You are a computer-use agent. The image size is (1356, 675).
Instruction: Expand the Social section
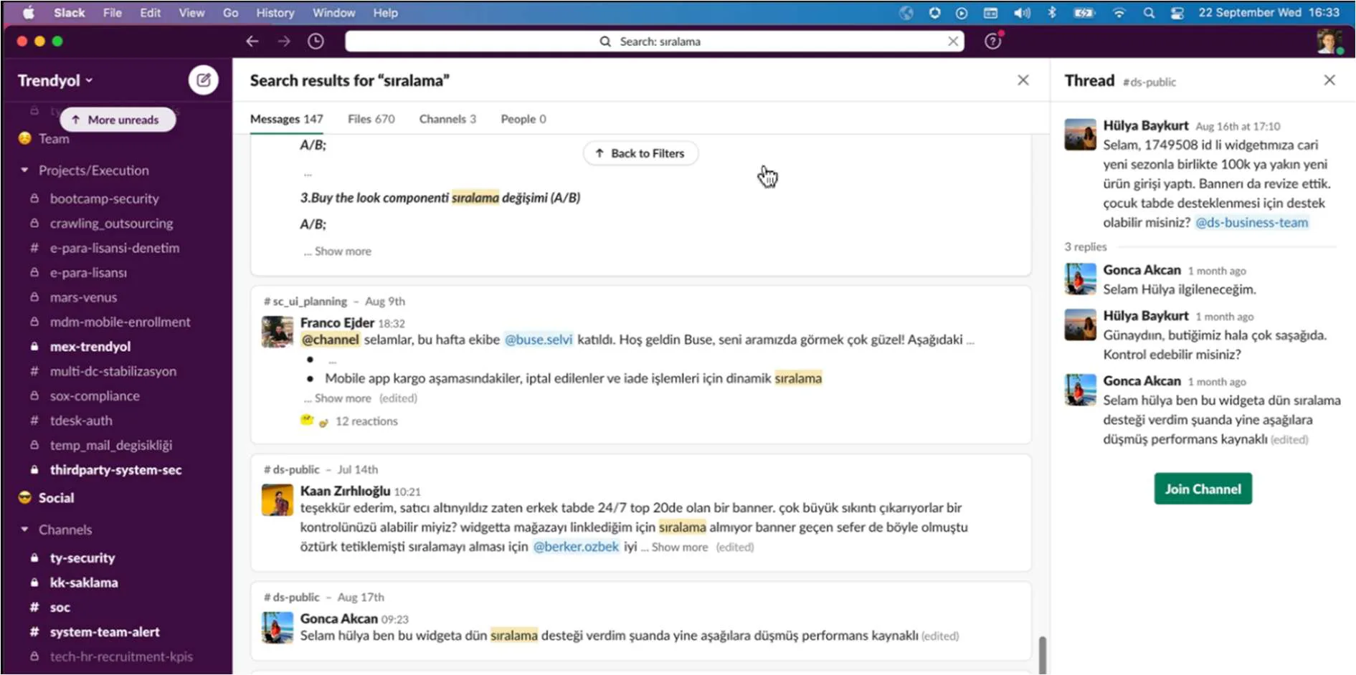pos(56,497)
